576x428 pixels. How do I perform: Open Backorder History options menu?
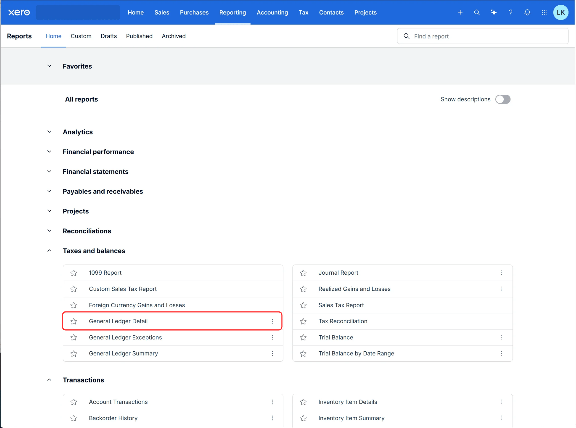(x=272, y=418)
